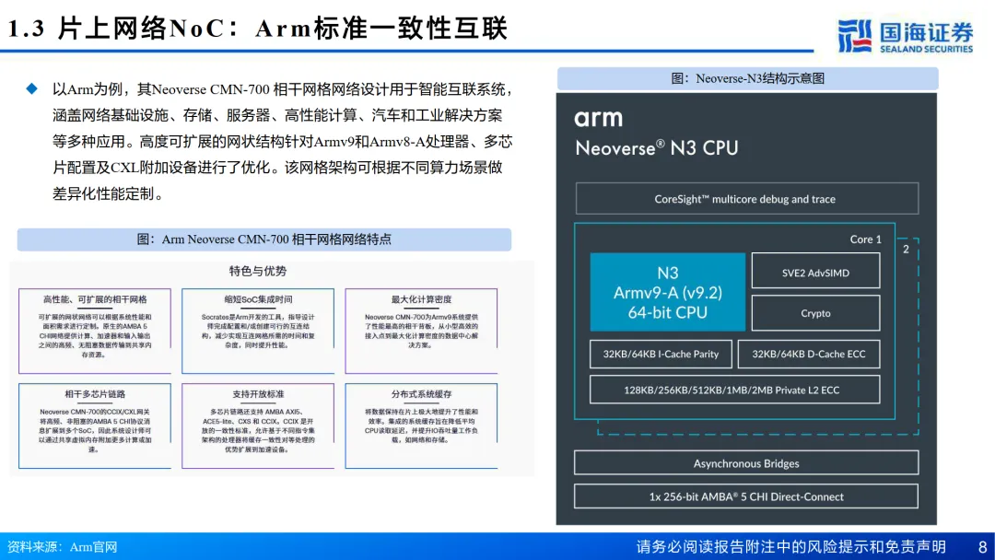Click the source note '资料来源：Arm官网'

[63, 547]
